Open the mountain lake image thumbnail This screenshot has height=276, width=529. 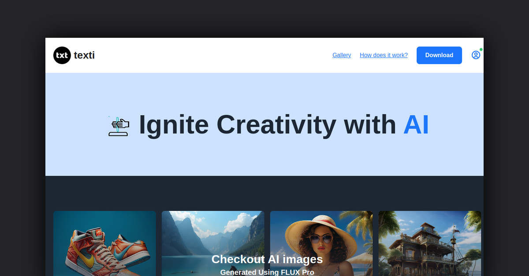click(213, 243)
